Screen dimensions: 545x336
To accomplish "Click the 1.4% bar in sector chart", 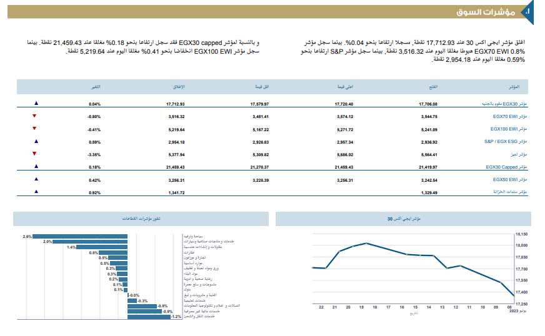I will coord(102,247).
